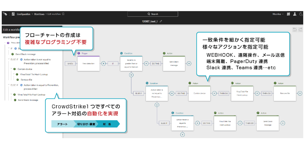Collapse the 'ELSE IF Action taken is not equal' branch
Screen dimensions: 307x150
tap(9, 59)
